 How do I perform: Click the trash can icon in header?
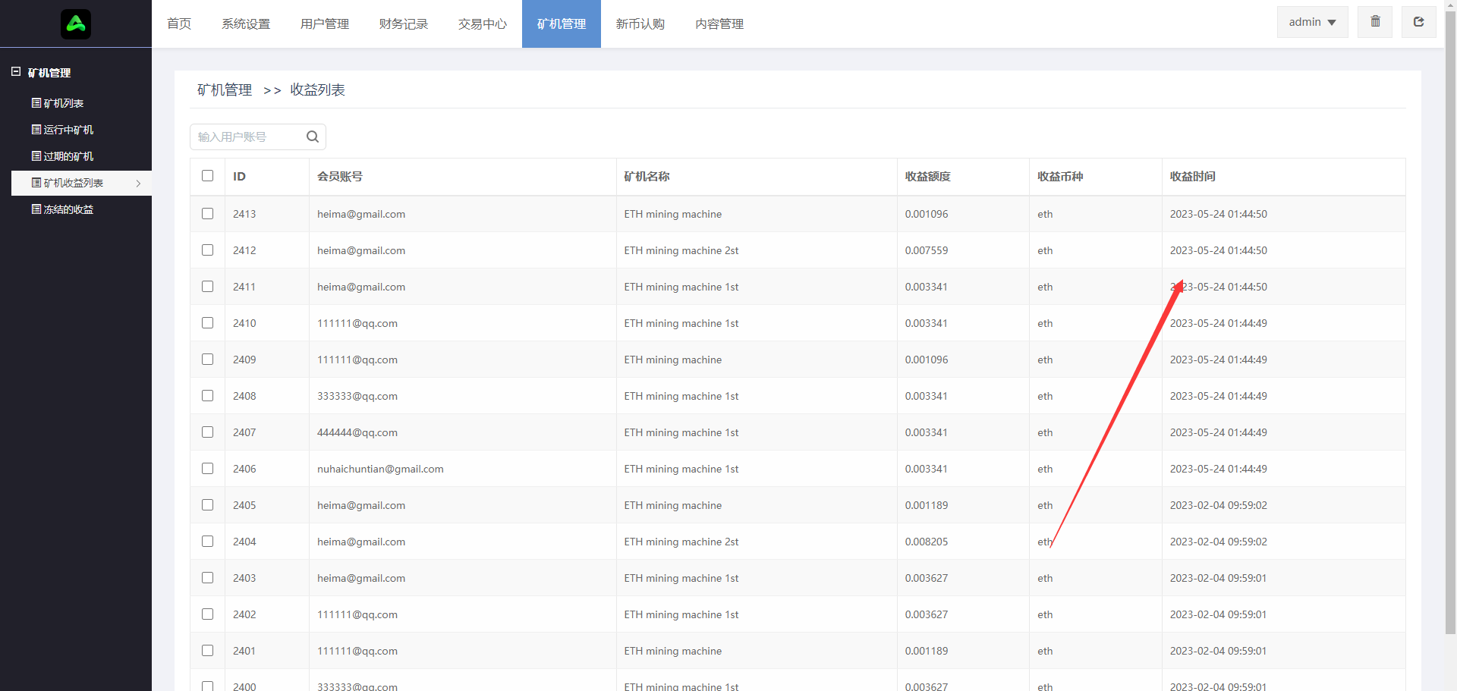1375,22
